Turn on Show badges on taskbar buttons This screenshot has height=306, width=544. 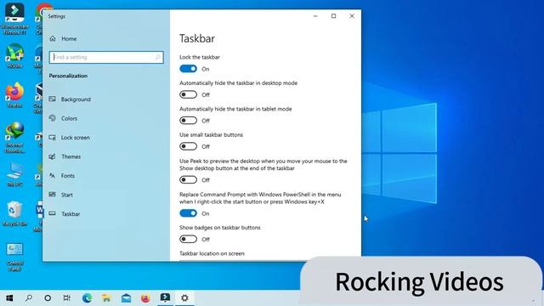coord(189,239)
